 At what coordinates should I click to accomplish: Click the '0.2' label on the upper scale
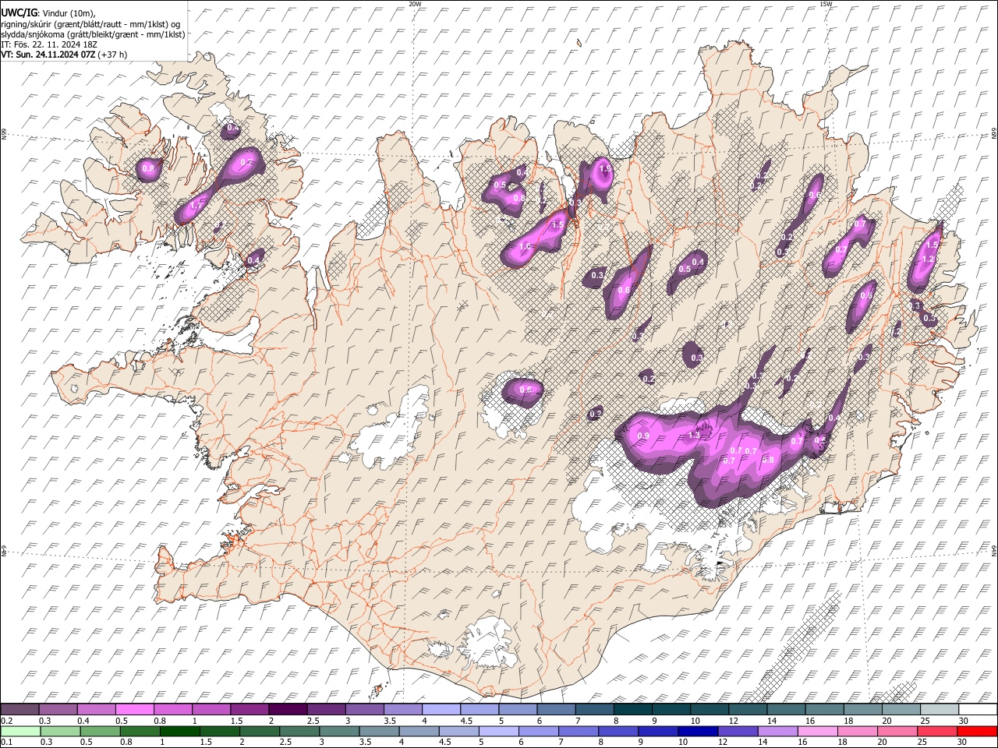coord(6,721)
